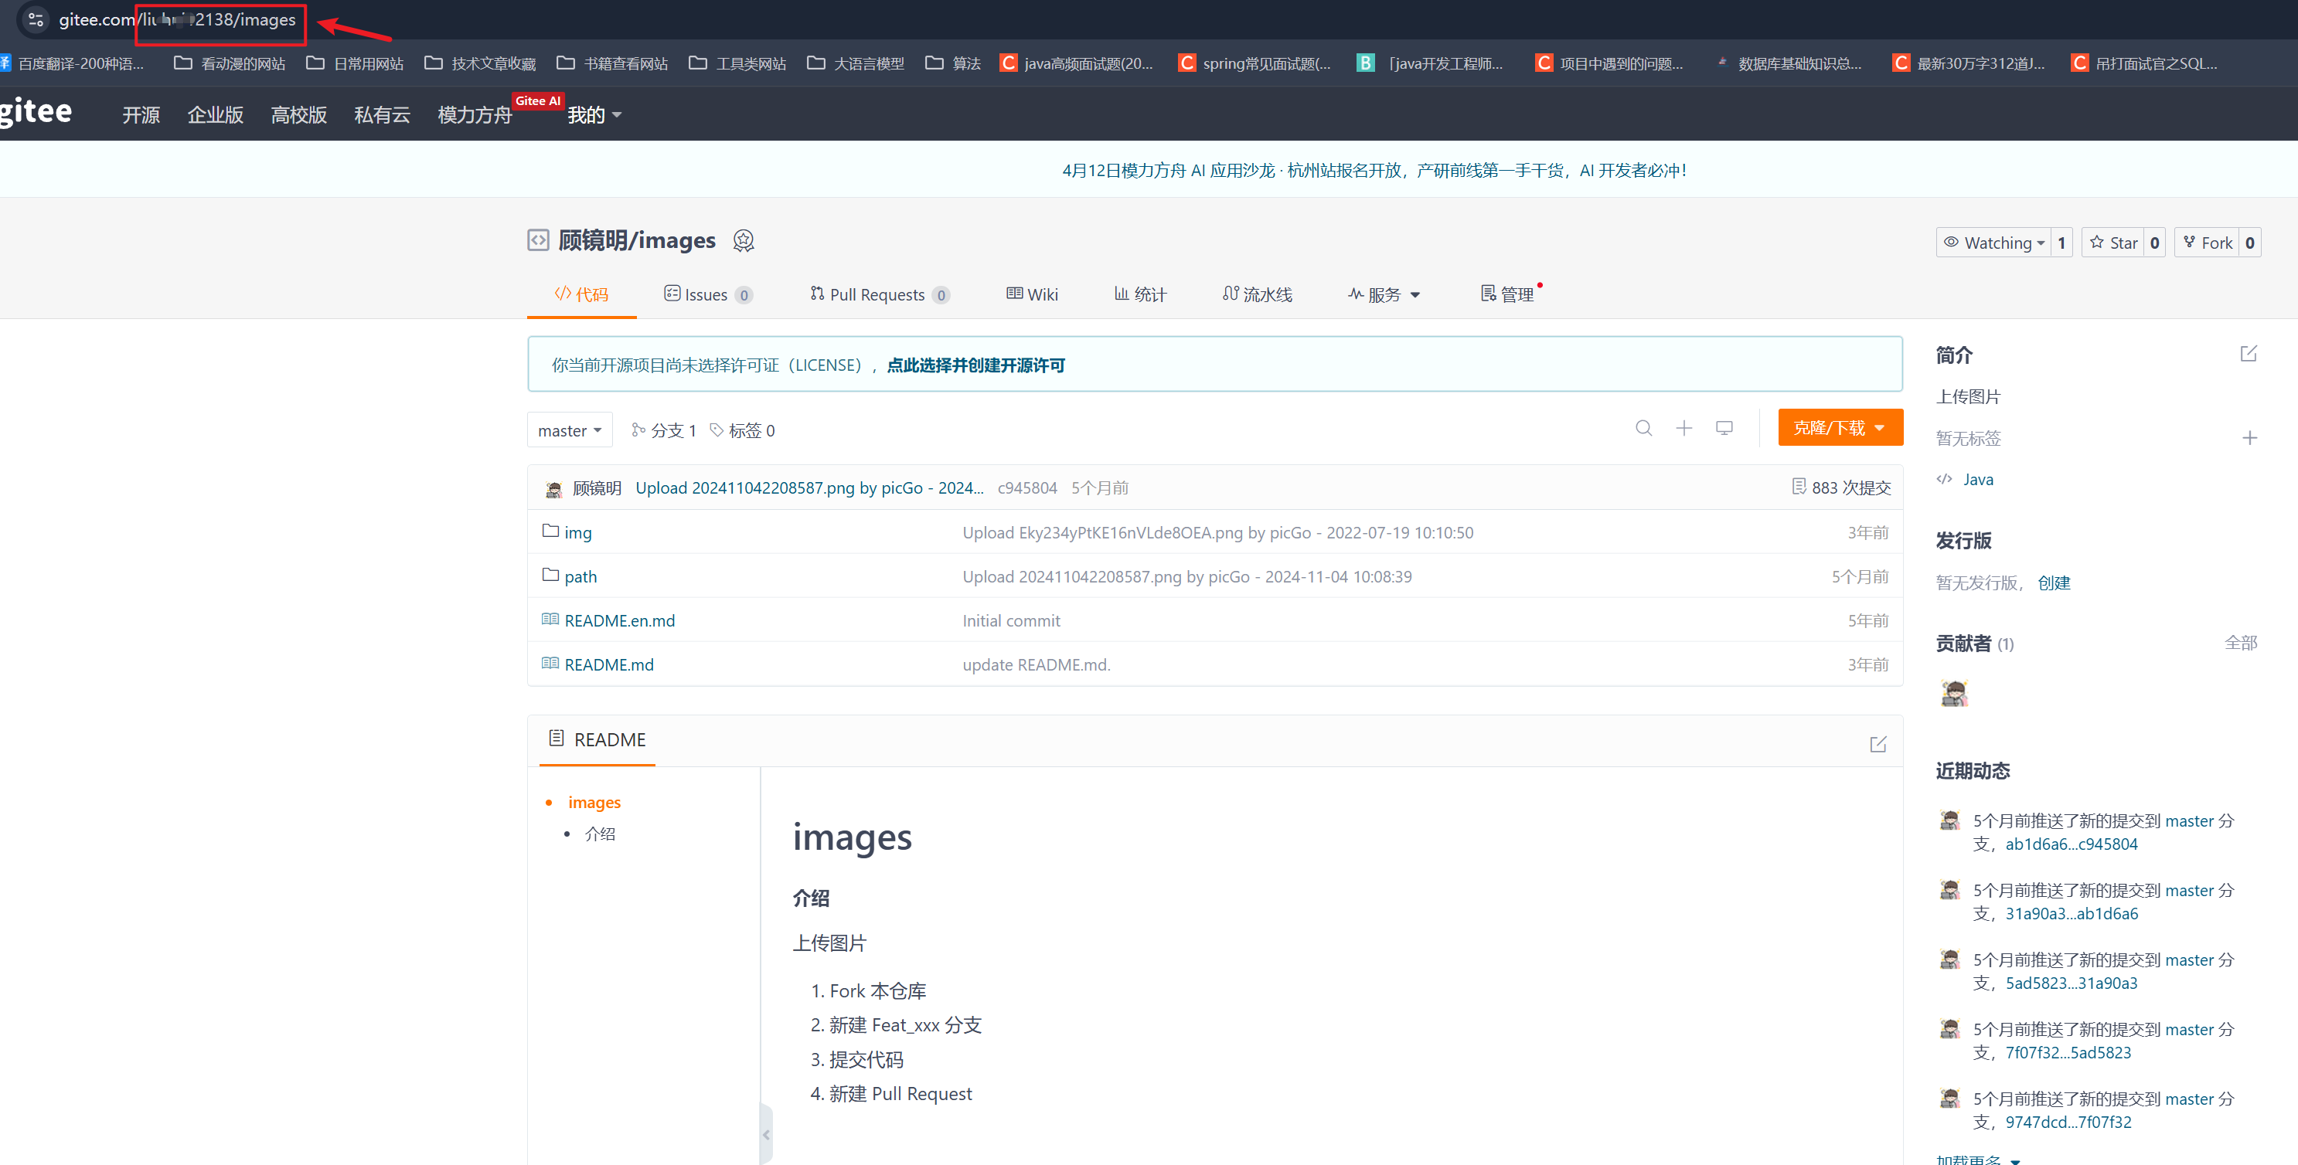The height and width of the screenshot is (1165, 2298).
Task: Open the 克隆/下载 dropdown
Action: click(x=1840, y=427)
